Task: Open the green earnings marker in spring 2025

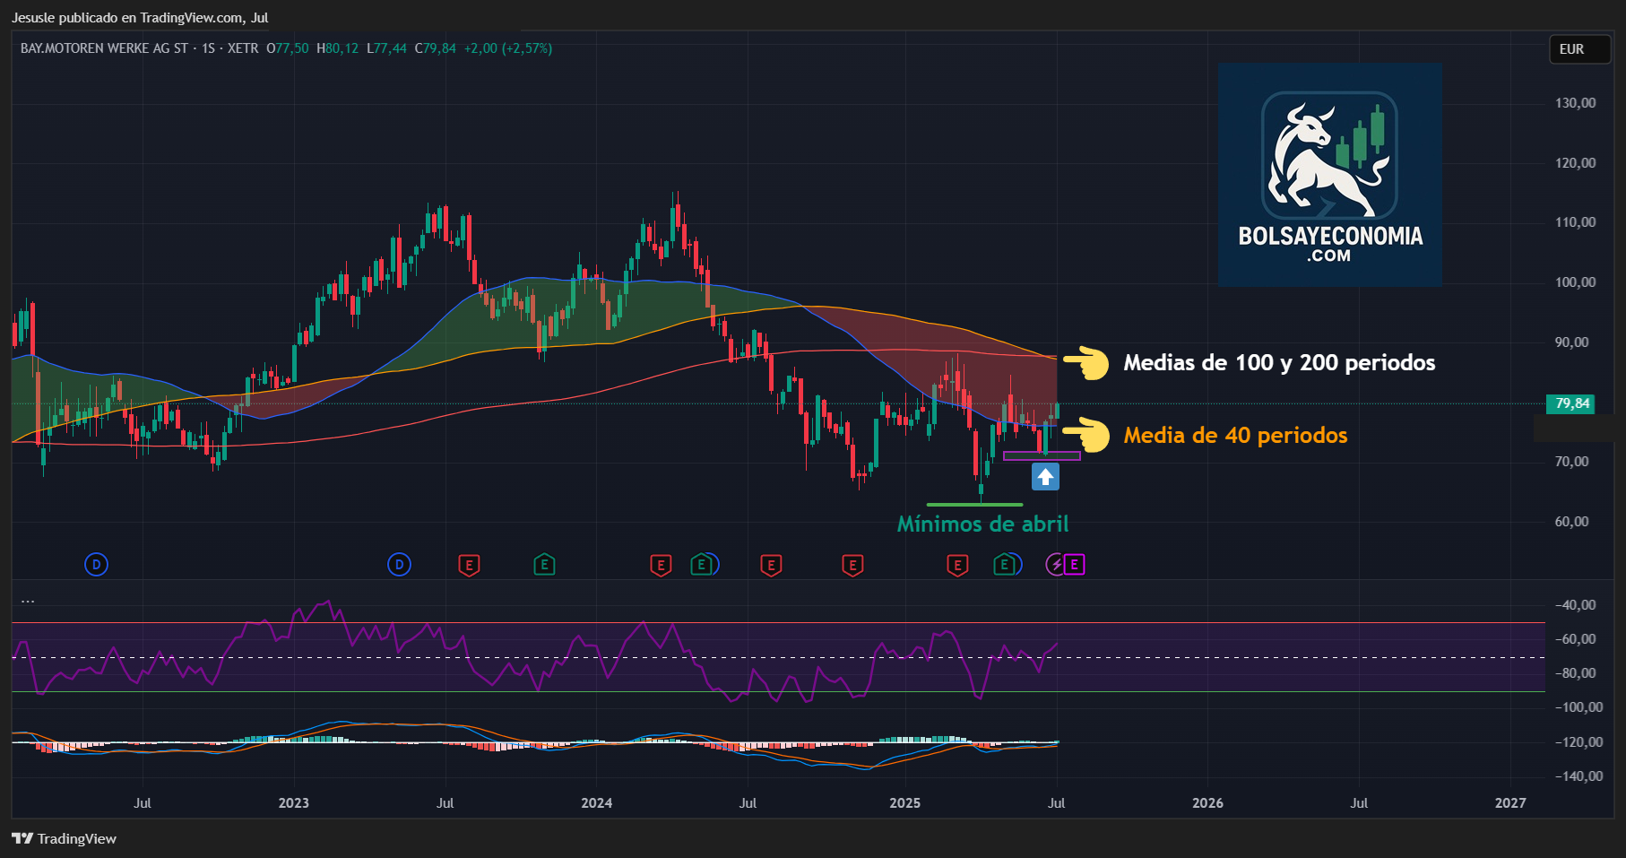Action: pyautogui.click(x=1005, y=565)
